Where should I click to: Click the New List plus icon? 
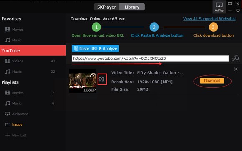point(8,135)
